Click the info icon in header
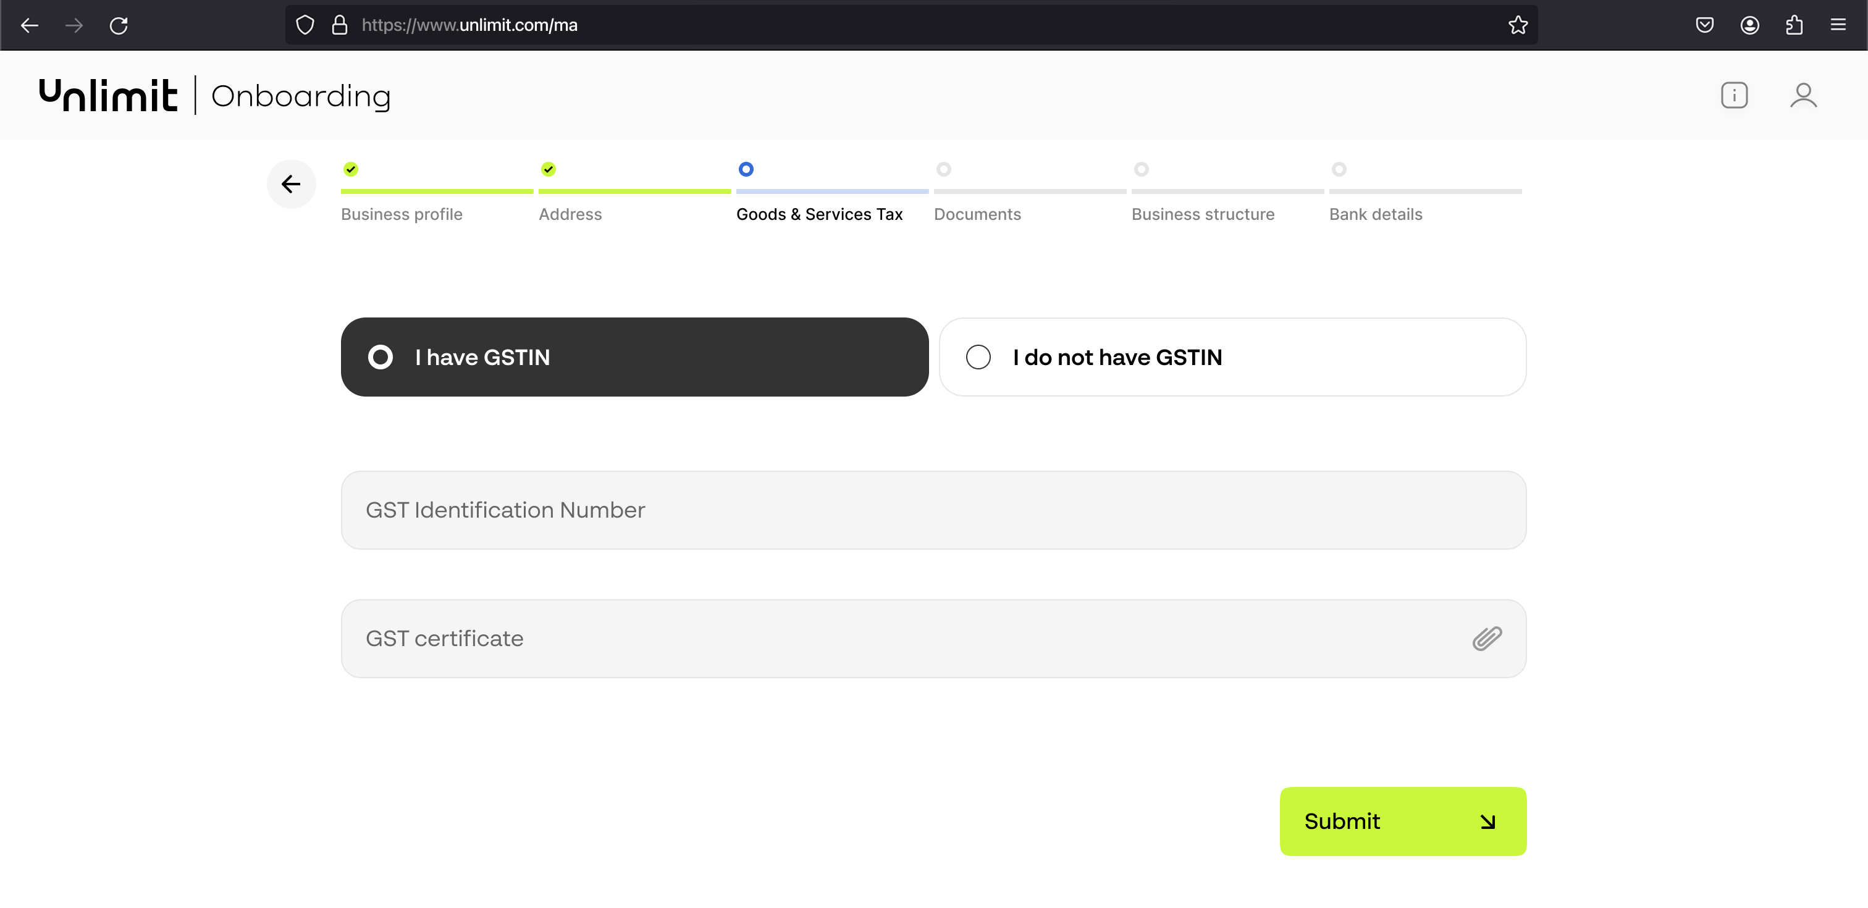 1734,95
